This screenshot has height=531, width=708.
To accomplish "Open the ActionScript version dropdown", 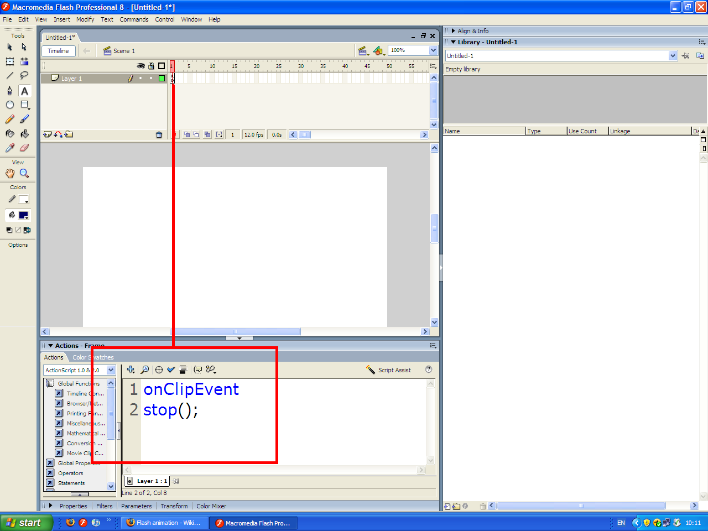I will pyautogui.click(x=111, y=370).
